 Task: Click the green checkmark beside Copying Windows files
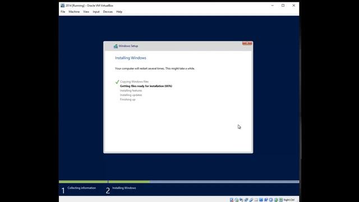pyautogui.click(x=117, y=82)
